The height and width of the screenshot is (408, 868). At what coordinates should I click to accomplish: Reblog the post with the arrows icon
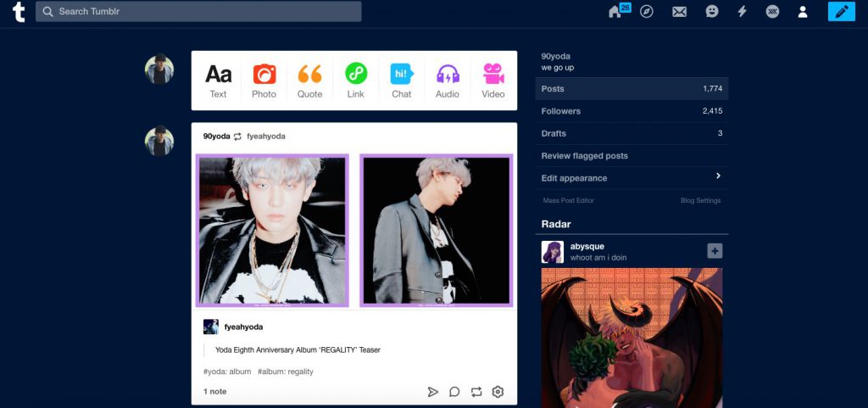(x=476, y=392)
